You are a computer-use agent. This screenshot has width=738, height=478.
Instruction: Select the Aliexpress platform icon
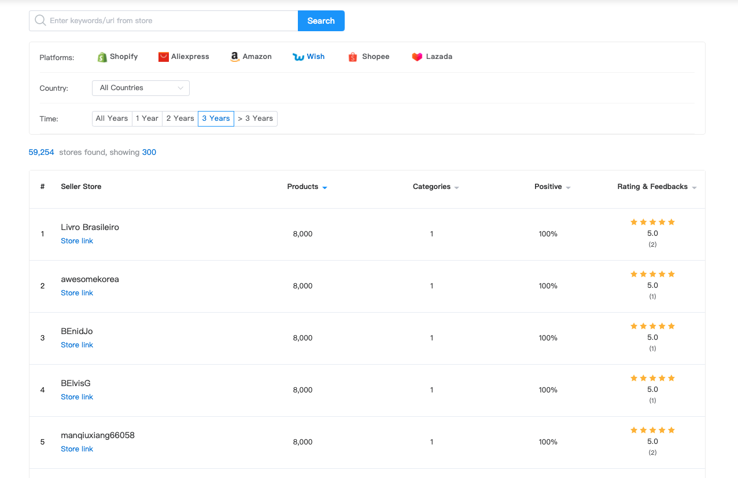click(x=164, y=57)
